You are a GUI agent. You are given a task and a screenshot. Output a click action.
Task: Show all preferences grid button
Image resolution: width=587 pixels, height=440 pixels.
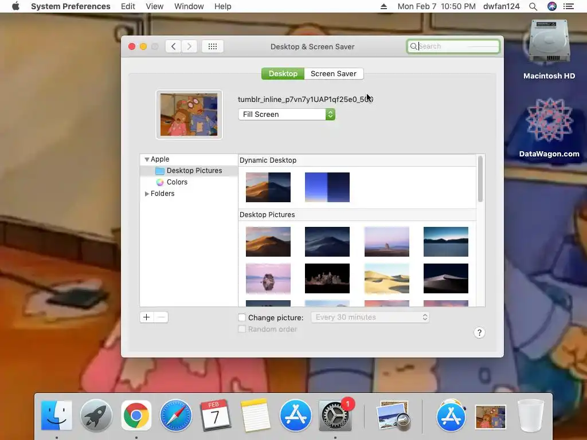tap(213, 46)
